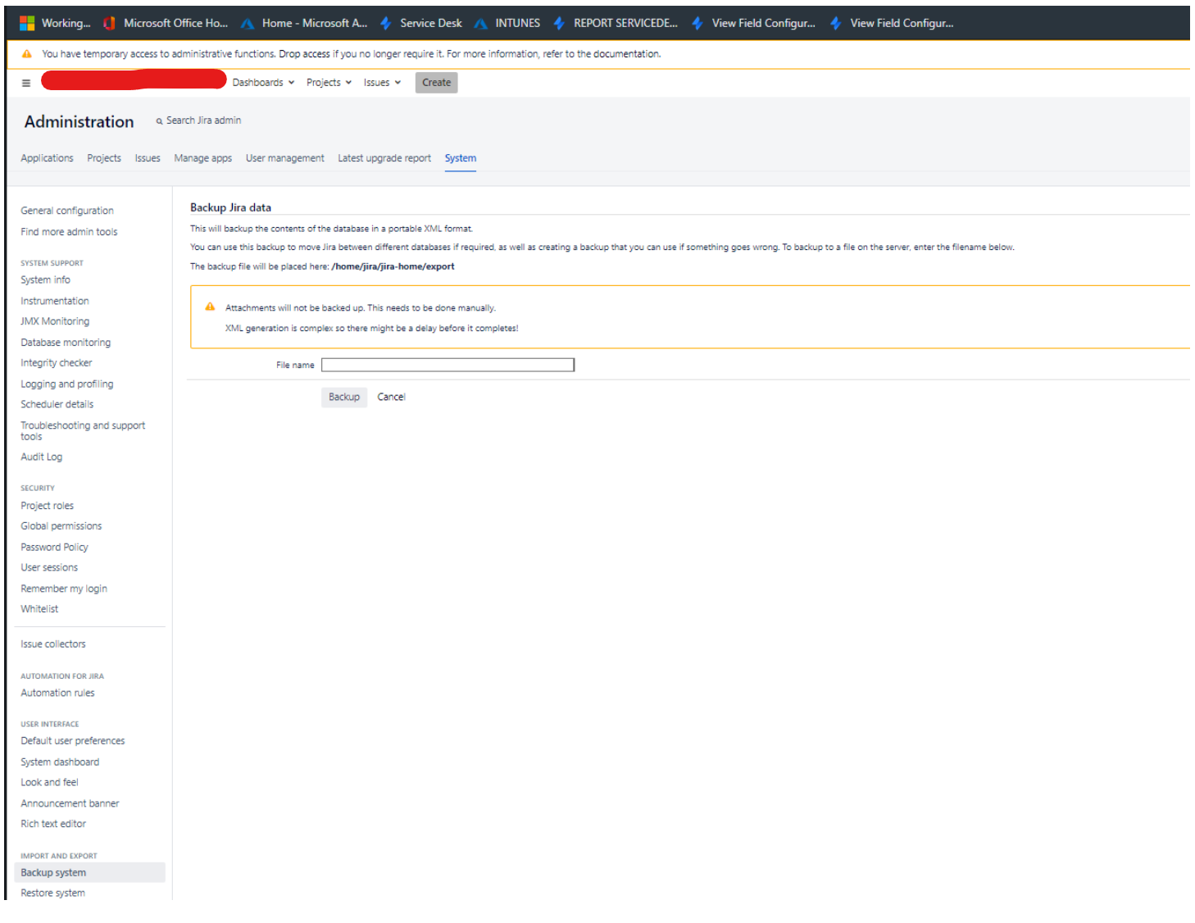Switch to the User management tab
Viewport: 1195px width, 923px height.
(284, 158)
